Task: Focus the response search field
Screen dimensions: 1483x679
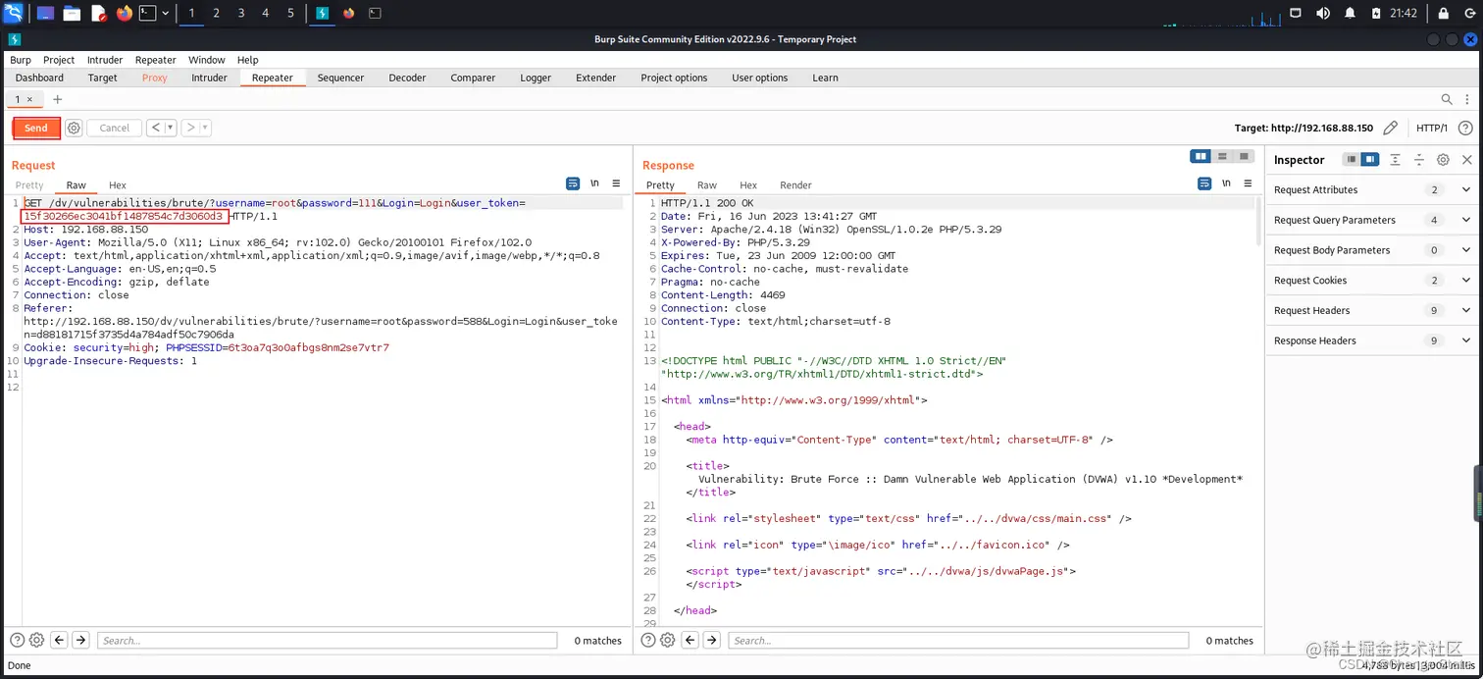Action: pos(958,640)
